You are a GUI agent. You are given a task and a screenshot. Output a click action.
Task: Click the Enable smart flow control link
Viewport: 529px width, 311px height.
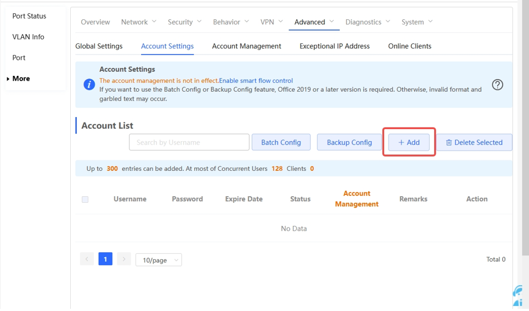click(256, 81)
